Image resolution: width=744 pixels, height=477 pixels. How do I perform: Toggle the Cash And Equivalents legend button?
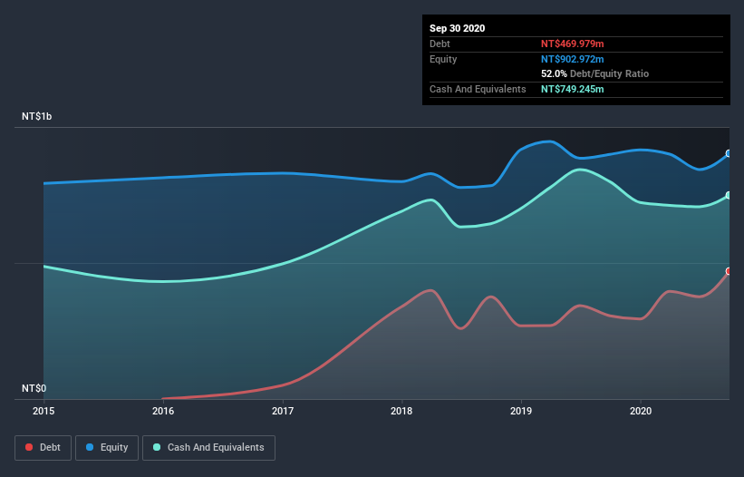pos(208,448)
